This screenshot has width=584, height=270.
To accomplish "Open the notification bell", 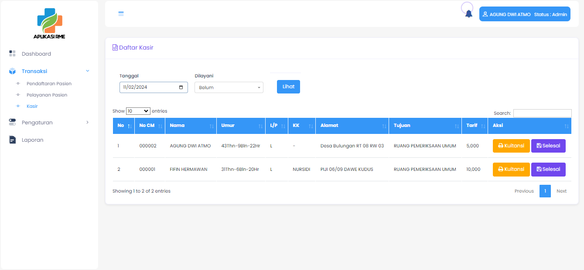I will point(469,14).
